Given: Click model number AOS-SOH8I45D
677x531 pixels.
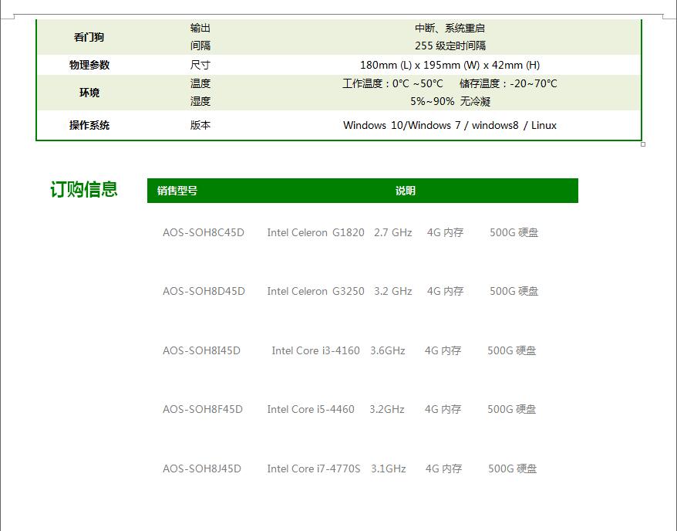Looking at the screenshot, I should click(201, 350).
